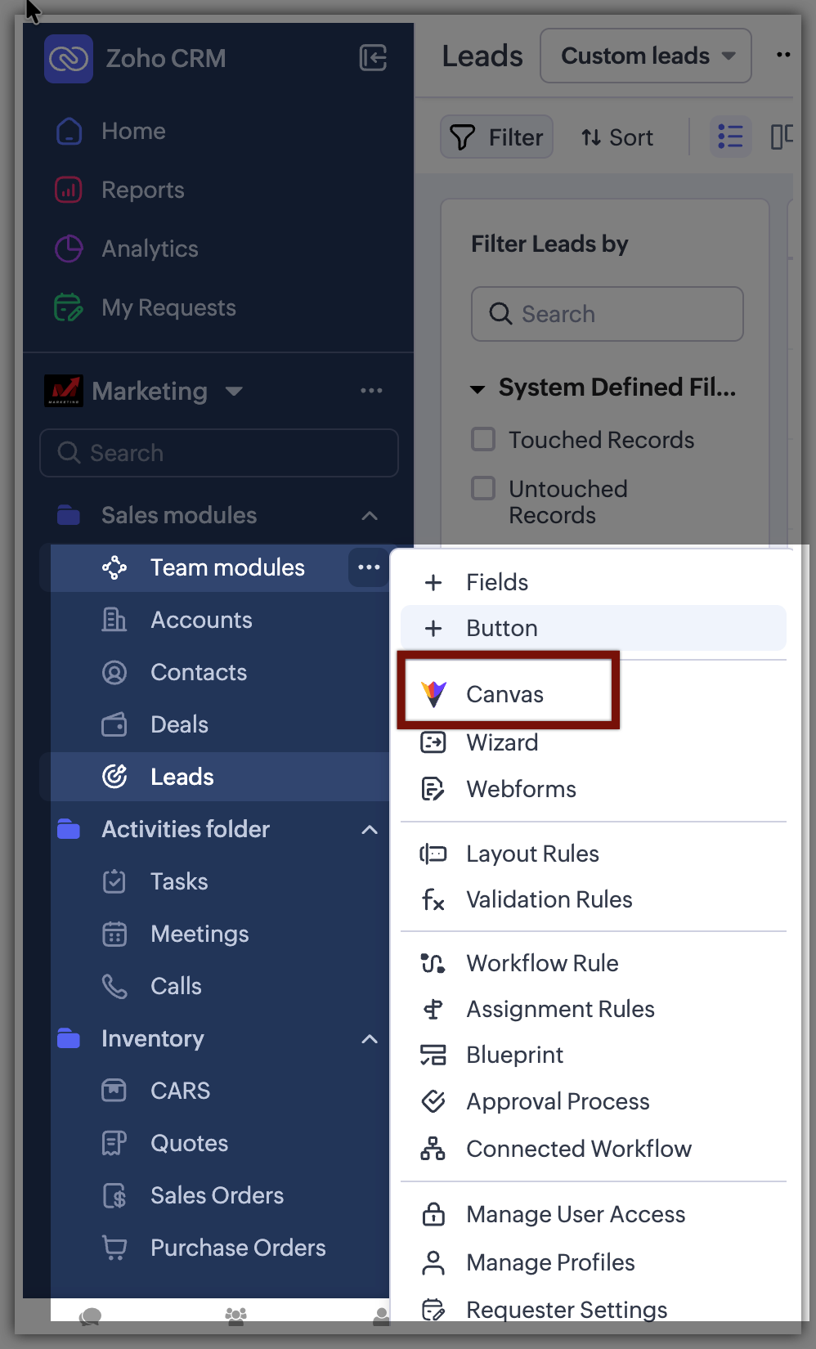
Task: Check the Touched Records checkbox
Action: click(x=483, y=440)
